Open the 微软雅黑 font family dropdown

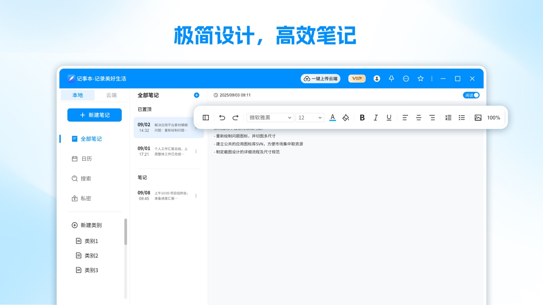pos(270,117)
